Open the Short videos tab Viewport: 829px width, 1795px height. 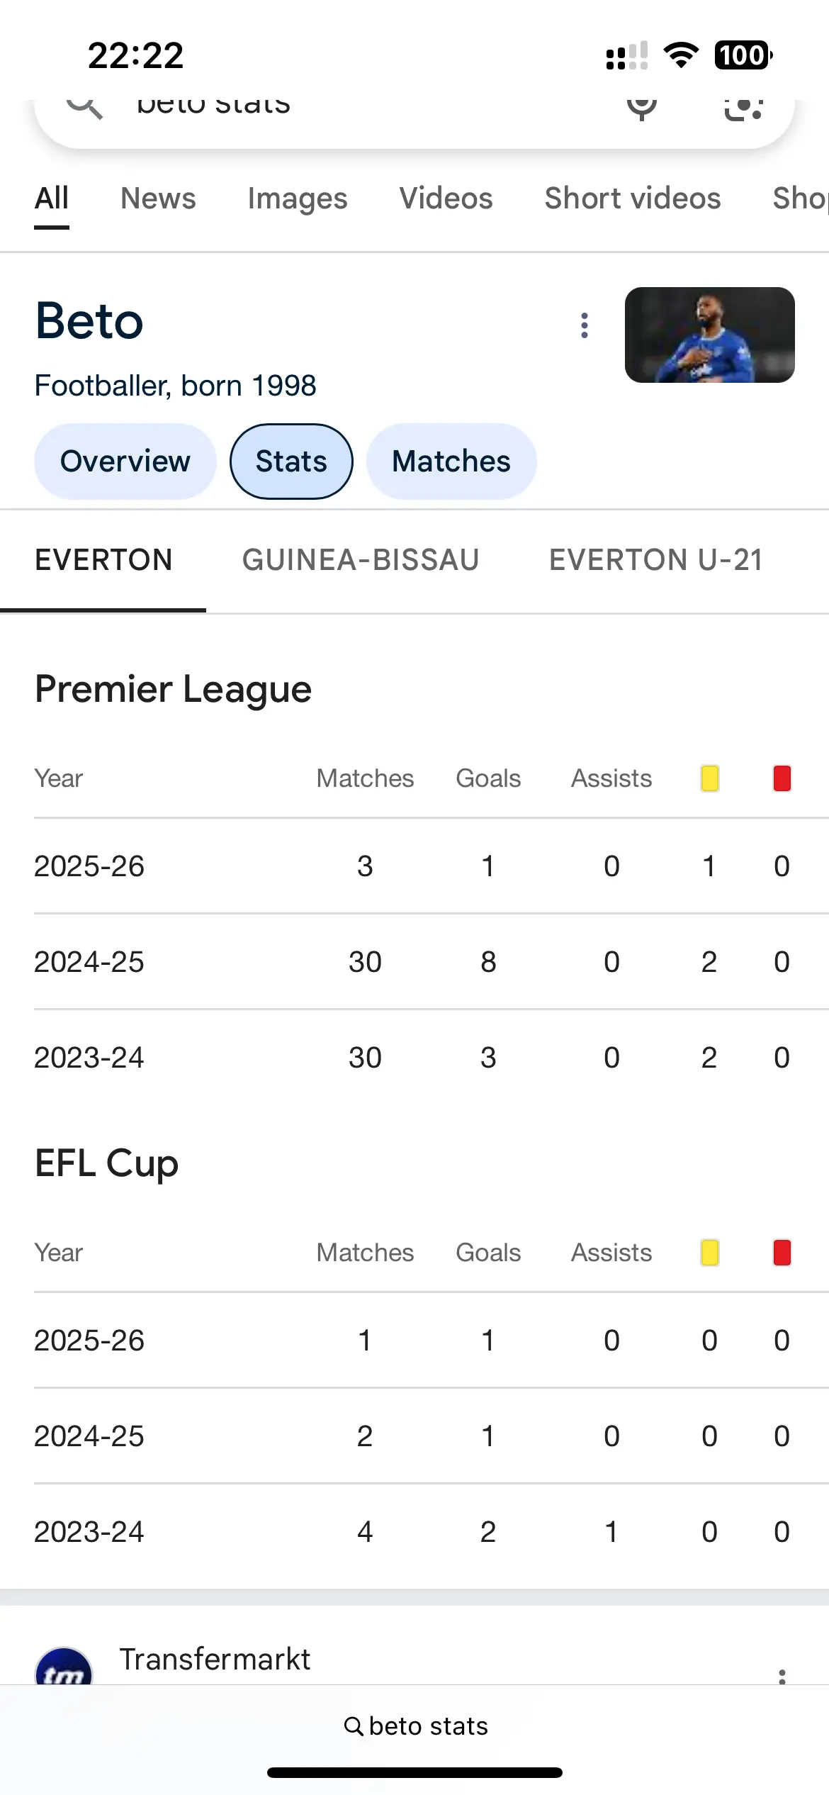click(x=632, y=198)
